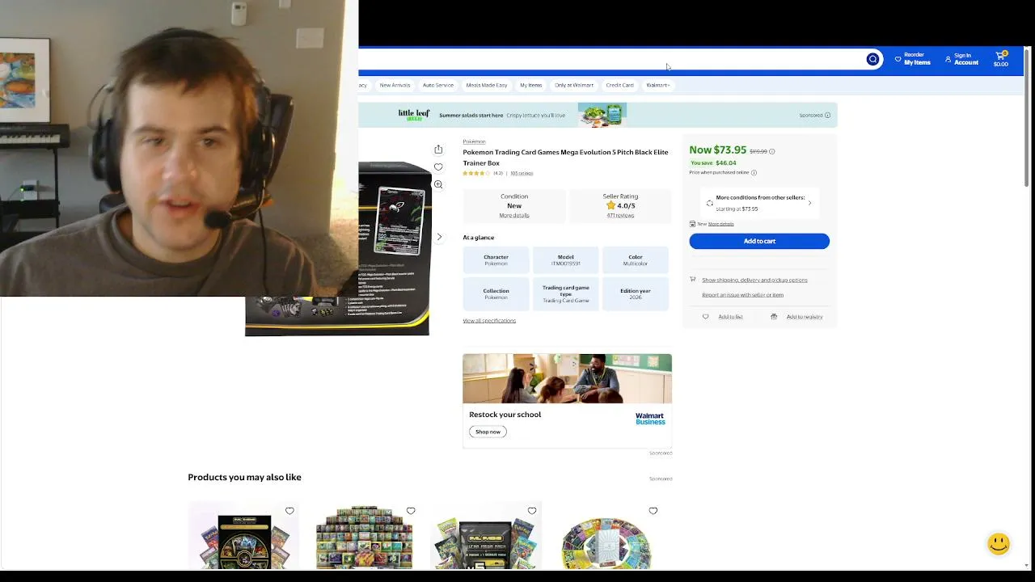The image size is (1035, 582).
Task: Open View all specifications link
Action: click(x=489, y=321)
